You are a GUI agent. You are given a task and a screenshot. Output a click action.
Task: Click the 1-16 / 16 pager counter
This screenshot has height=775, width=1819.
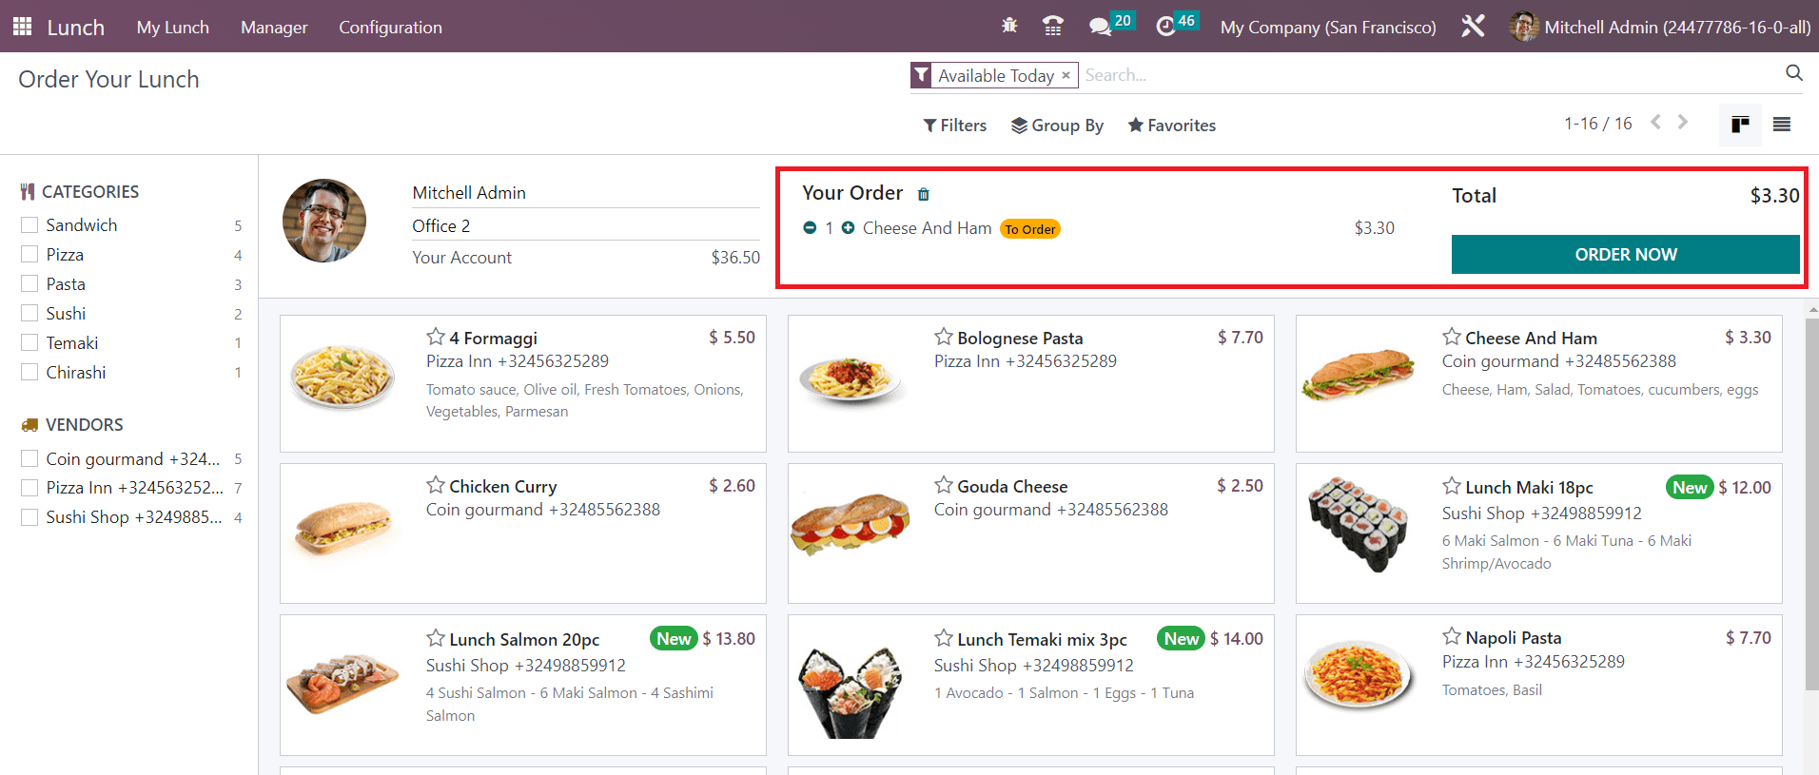tap(1597, 124)
